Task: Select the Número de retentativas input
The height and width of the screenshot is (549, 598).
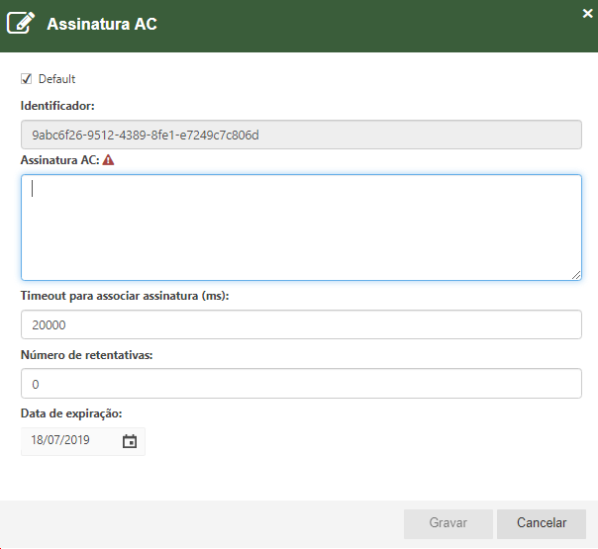Action: [301, 384]
